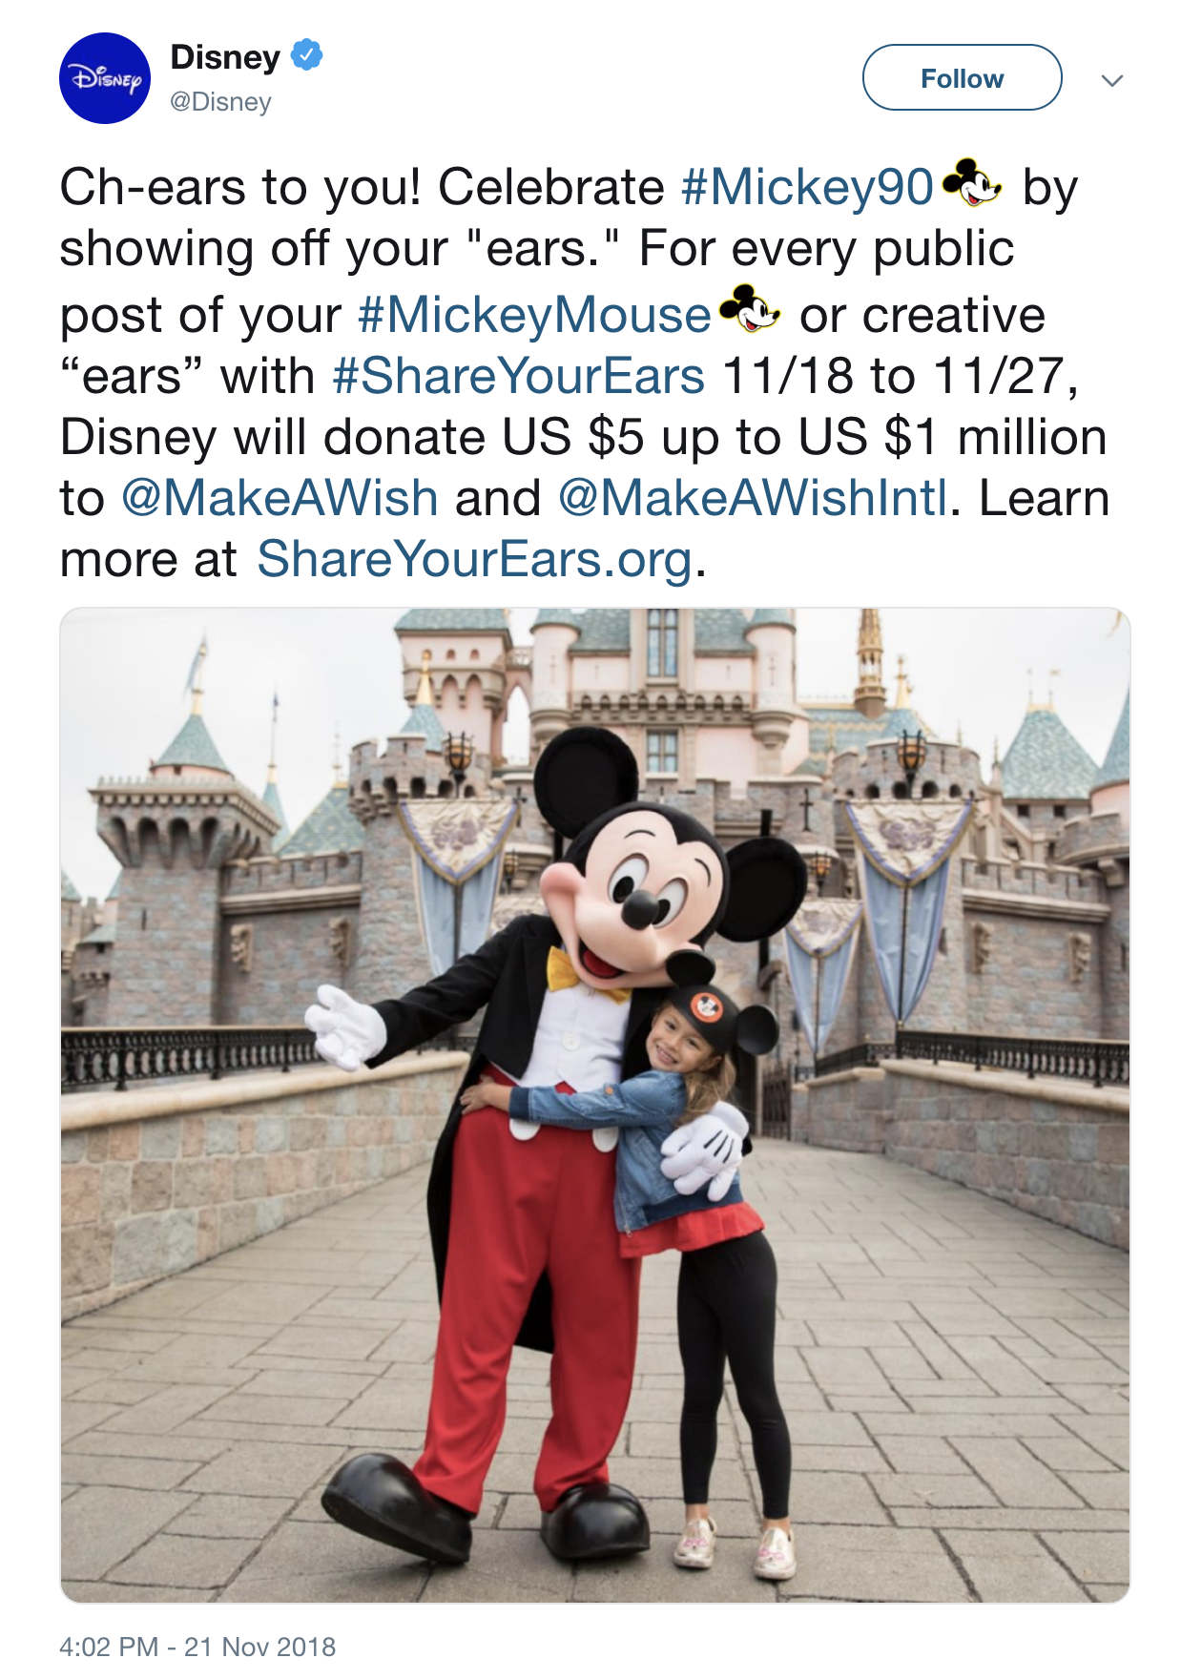Open the ShareYourEars.org link
This screenshot has width=1181, height=1679.
(x=475, y=559)
